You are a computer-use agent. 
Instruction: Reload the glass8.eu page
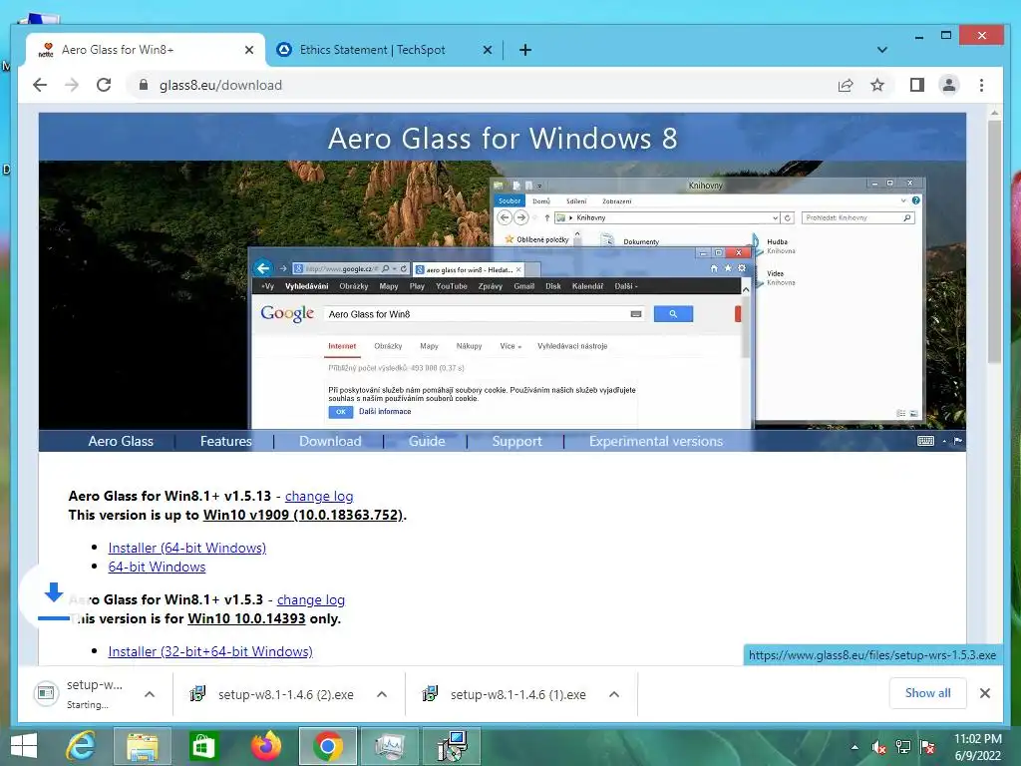click(104, 85)
